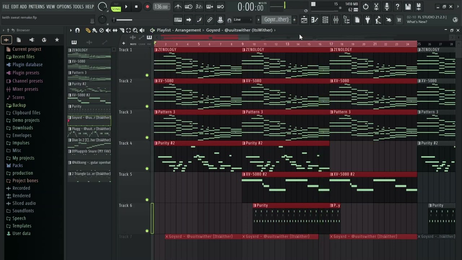Mute Track 1 using its green dot
462x260 pixels.
[147, 75]
